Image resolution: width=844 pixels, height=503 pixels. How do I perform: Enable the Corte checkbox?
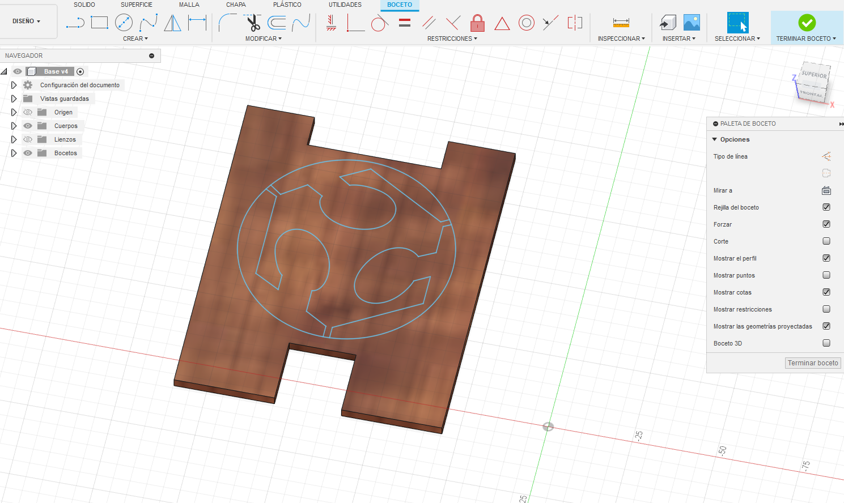click(826, 241)
